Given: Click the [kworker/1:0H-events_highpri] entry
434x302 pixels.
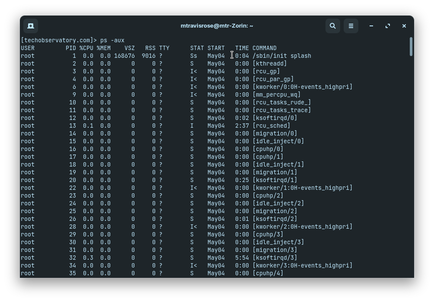Looking at the screenshot, I should [x=303, y=188].
